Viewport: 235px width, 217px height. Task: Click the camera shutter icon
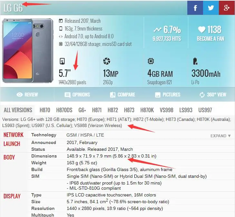click(107, 61)
